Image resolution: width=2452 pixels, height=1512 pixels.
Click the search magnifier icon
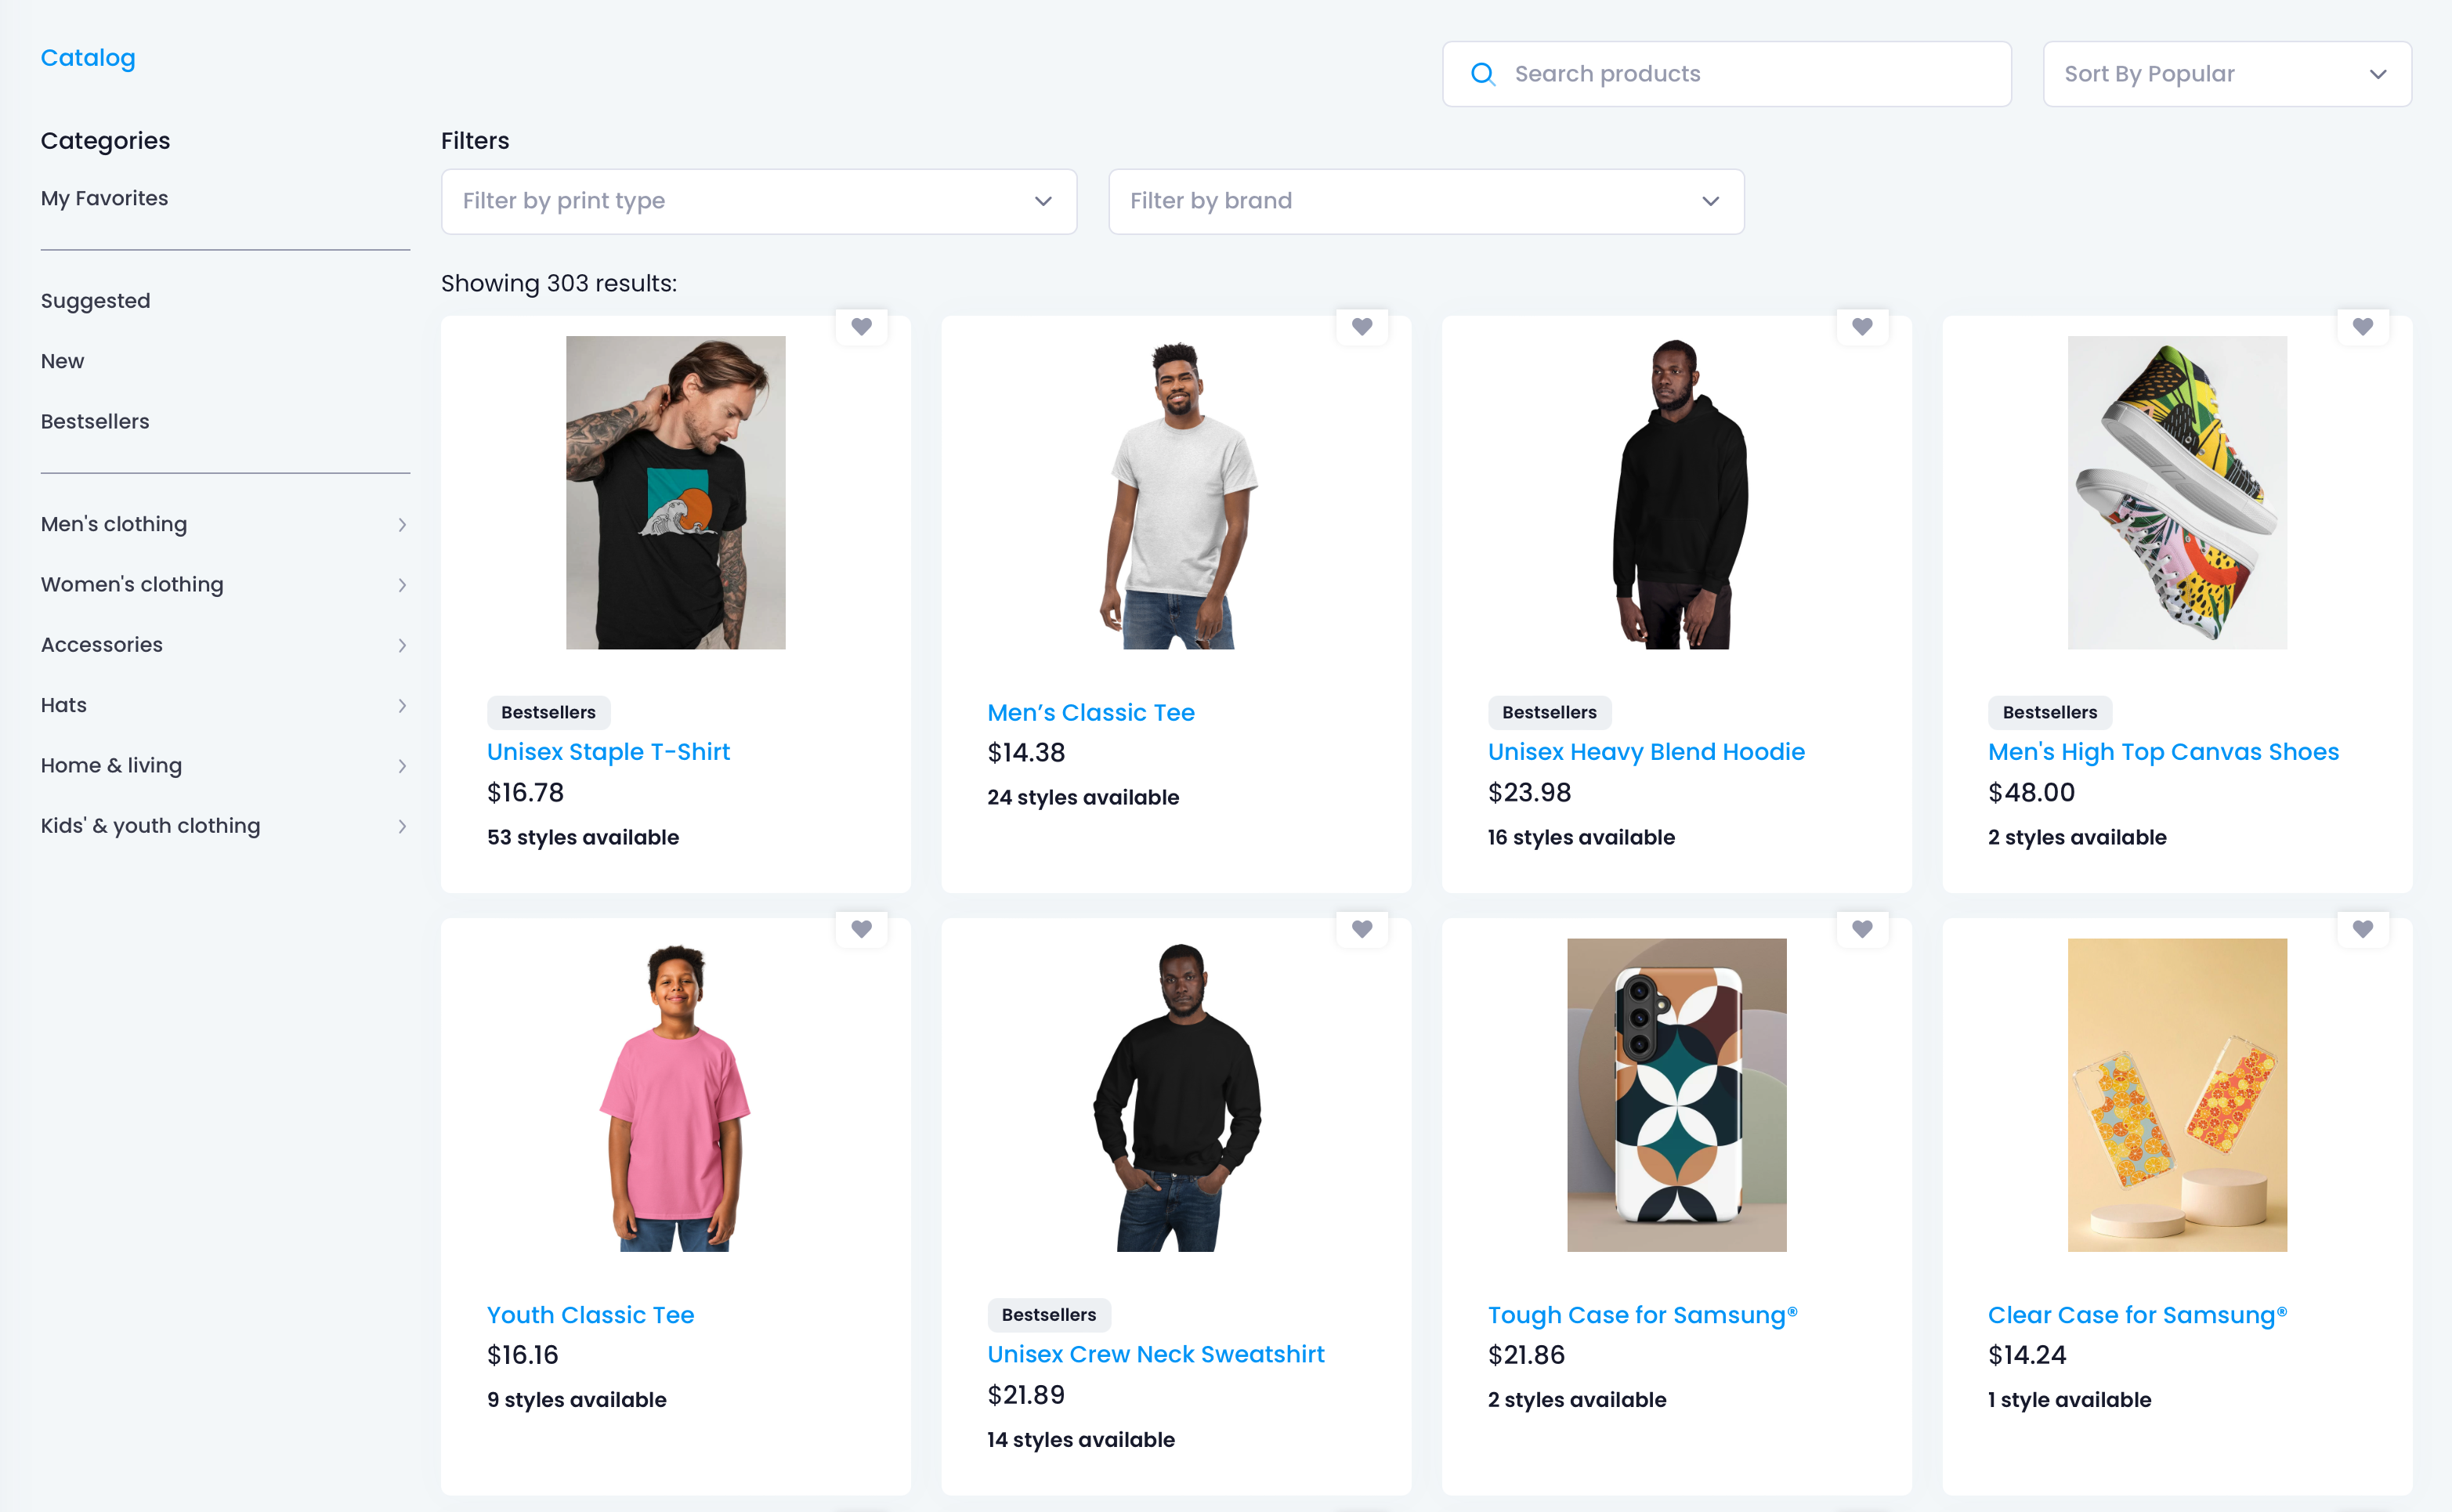coord(1483,74)
